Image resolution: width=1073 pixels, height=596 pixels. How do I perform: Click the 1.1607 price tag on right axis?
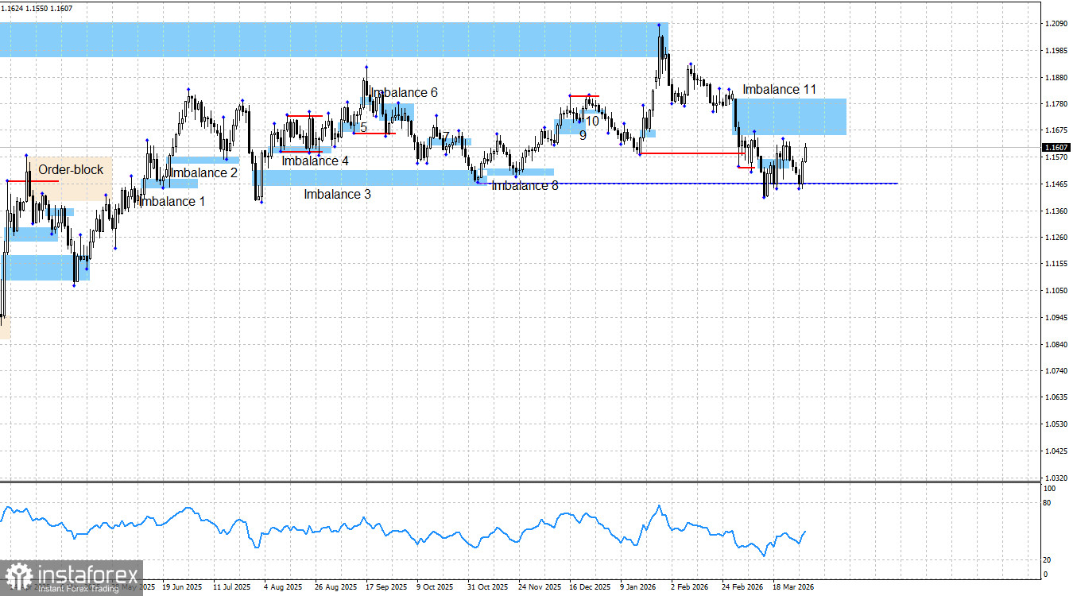(x=1055, y=146)
